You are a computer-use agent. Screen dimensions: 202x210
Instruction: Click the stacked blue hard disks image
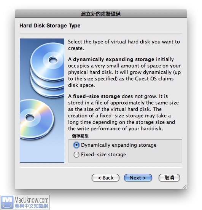click(x=48, y=70)
